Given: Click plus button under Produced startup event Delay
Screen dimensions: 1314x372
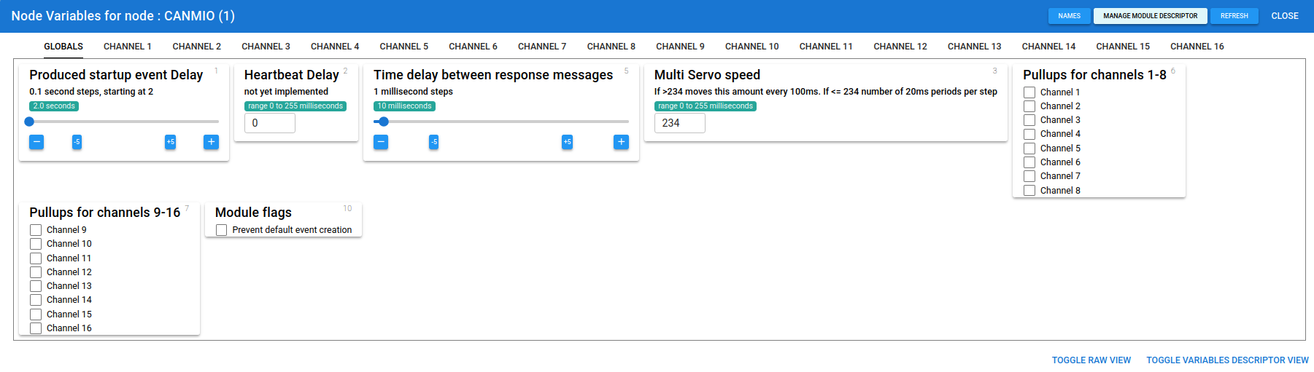Looking at the screenshot, I should click(211, 142).
